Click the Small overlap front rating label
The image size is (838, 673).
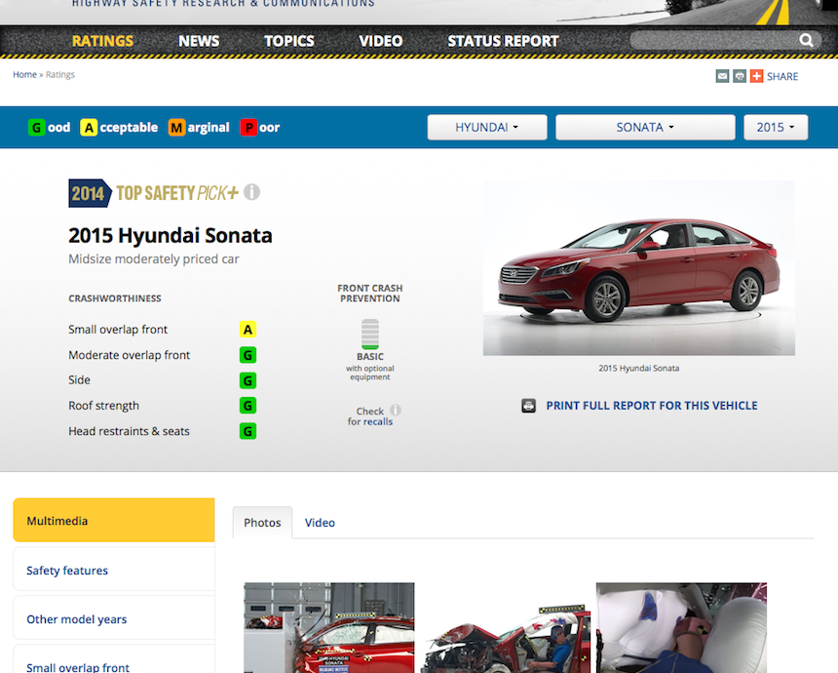coord(118,329)
